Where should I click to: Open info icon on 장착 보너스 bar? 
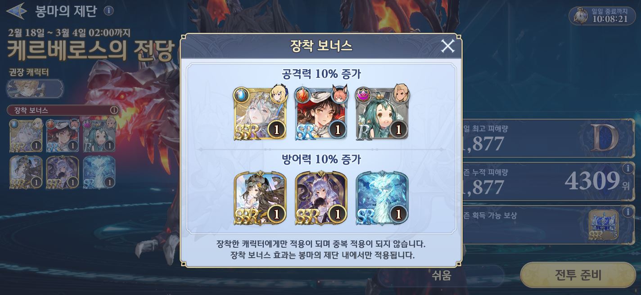point(114,110)
